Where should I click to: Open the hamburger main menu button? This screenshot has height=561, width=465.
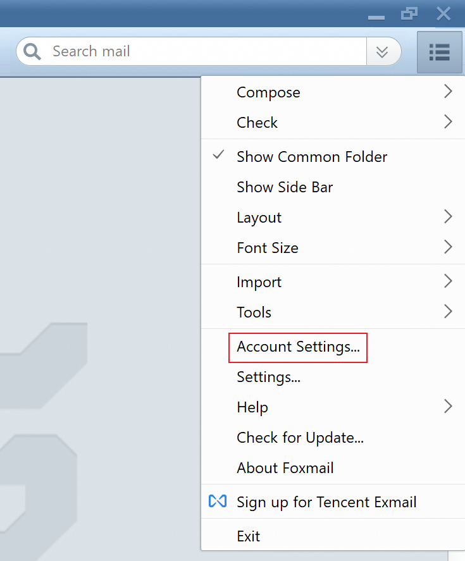(x=439, y=52)
